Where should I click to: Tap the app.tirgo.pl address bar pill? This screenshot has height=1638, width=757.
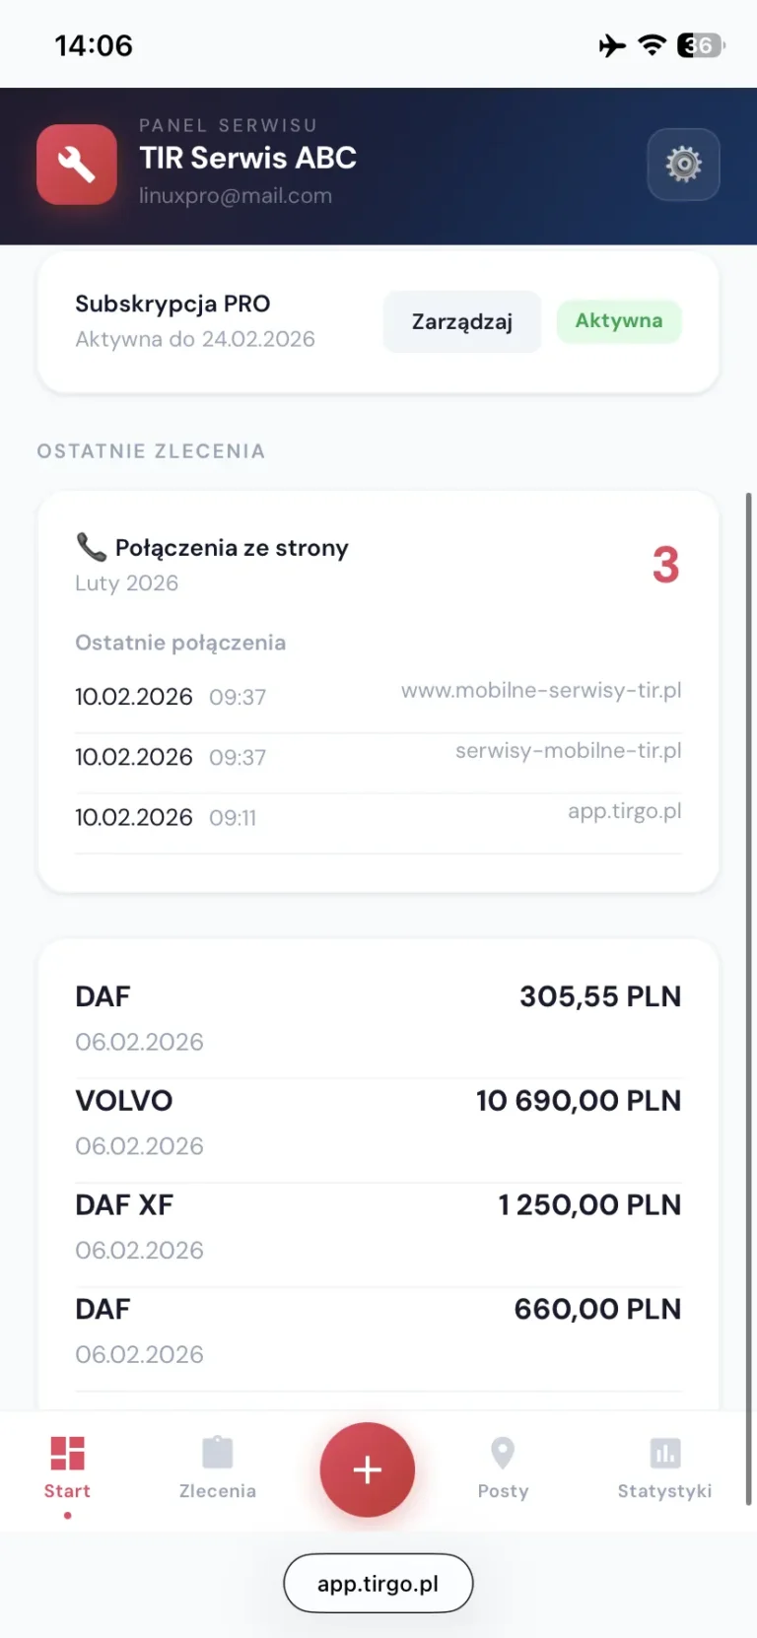pyautogui.click(x=378, y=1583)
